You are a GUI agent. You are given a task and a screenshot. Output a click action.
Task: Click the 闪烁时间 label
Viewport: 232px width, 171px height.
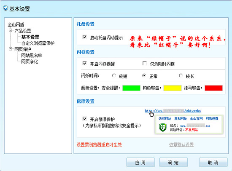click(90, 76)
